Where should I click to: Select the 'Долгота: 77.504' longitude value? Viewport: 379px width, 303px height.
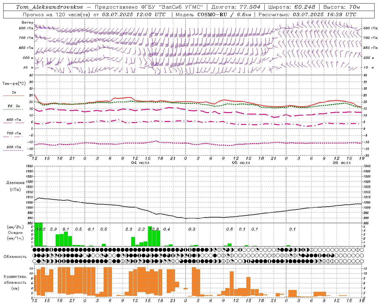[x=236, y=7]
